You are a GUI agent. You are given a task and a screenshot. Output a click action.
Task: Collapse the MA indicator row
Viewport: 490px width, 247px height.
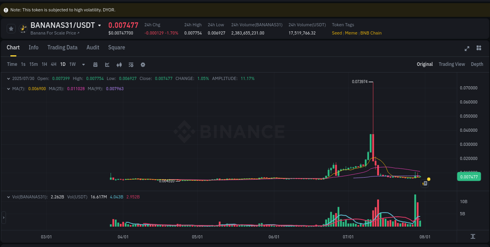[x=9, y=89]
